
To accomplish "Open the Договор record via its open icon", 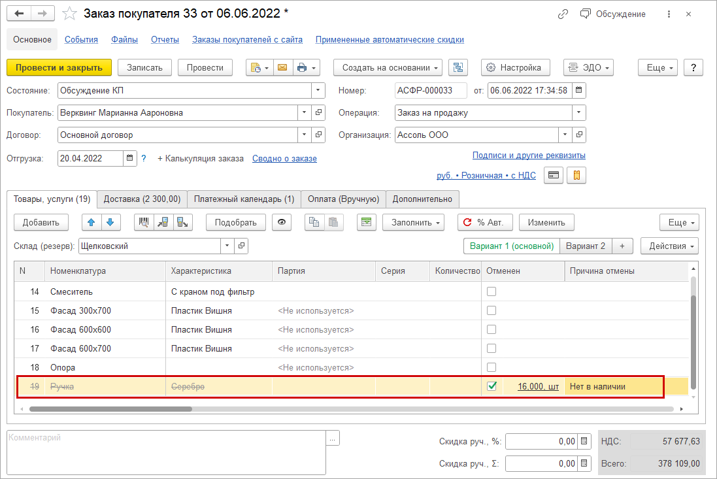I will [x=318, y=135].
